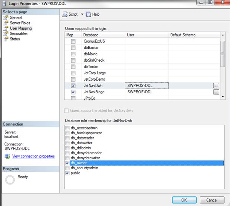Open View connection properties link

coord(33,156)
